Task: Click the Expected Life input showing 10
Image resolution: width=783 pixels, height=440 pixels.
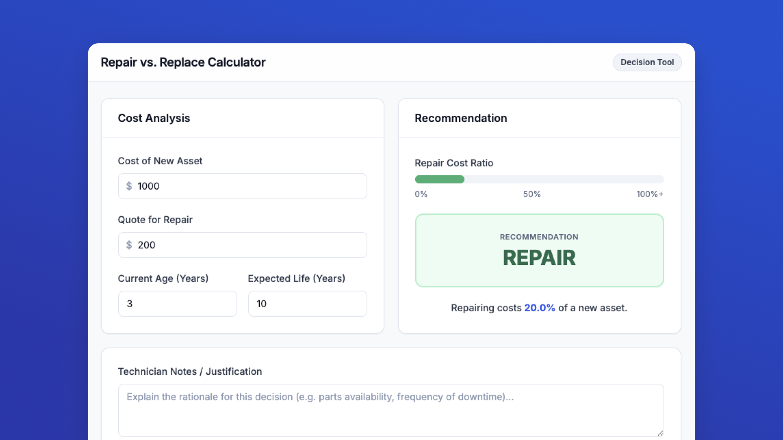Action: (x=307, y=304)
